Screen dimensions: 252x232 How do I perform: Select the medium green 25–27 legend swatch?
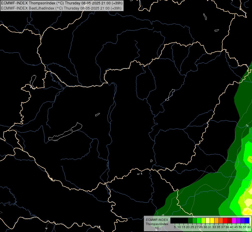pos(195,220)
